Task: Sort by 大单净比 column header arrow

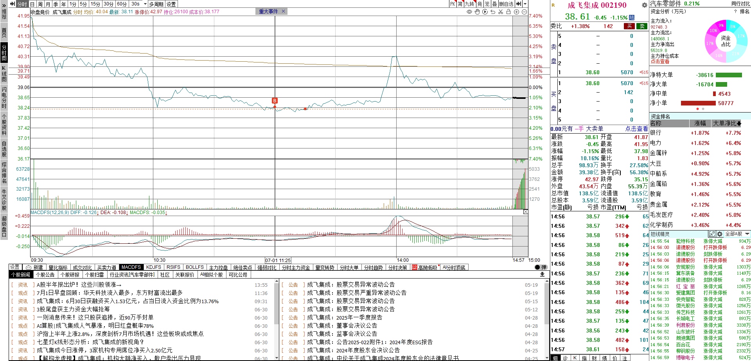Action: tap(739, 123)
